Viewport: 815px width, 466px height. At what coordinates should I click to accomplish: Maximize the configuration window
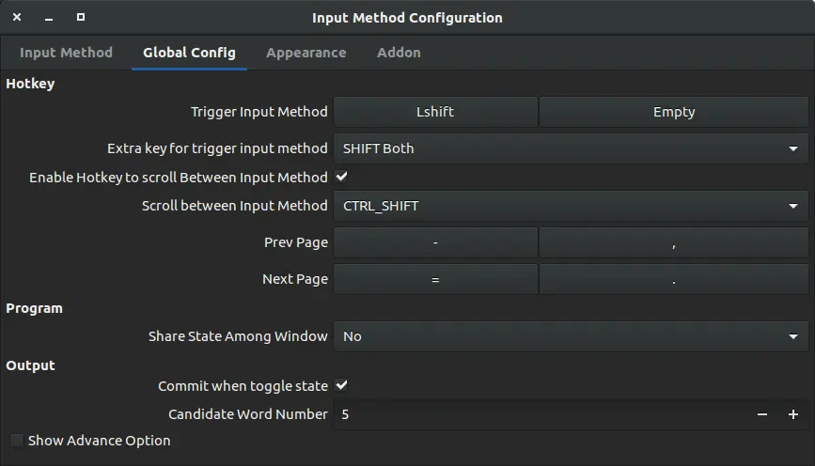(81, 17)
